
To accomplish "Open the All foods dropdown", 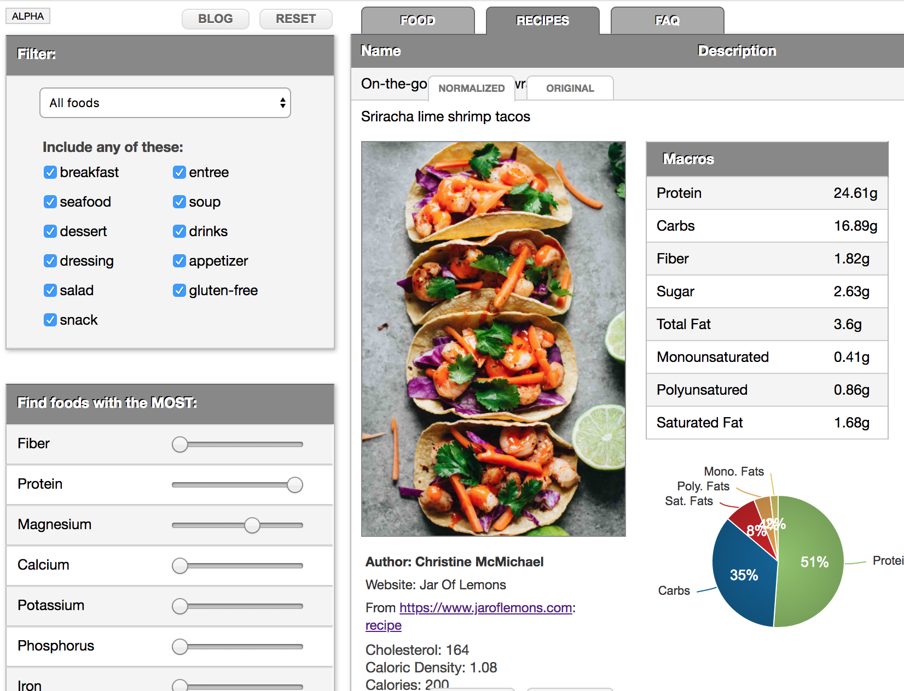I will point(165,103).
